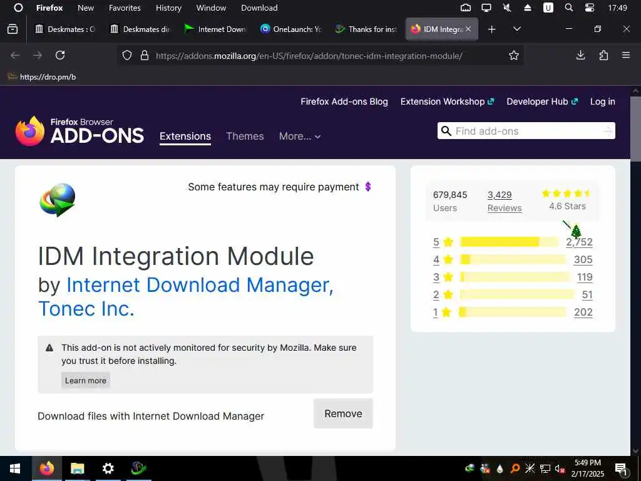Click the Find add-ons search field

[526, 131]
